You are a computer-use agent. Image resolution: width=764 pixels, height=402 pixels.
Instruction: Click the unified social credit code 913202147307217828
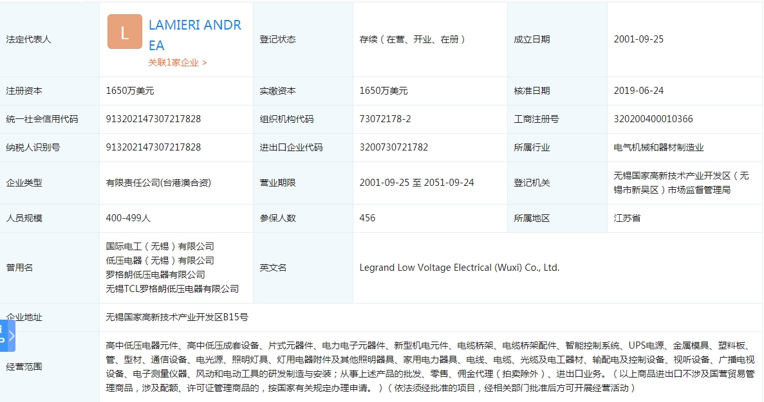153,119
